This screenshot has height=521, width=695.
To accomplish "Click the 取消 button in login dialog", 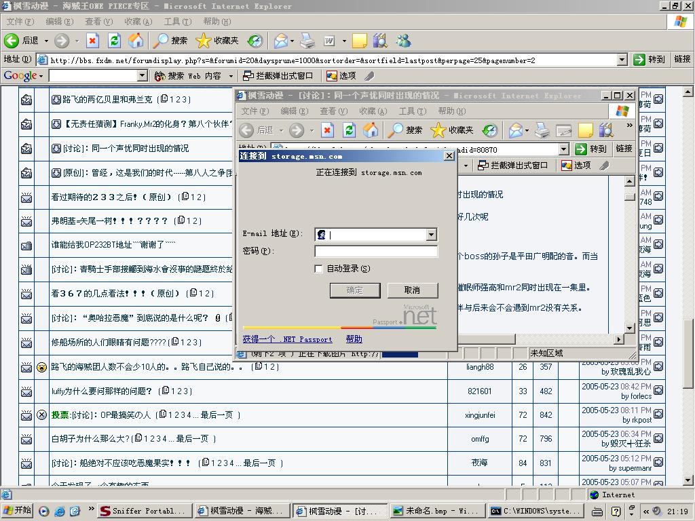I will [412, 290].
